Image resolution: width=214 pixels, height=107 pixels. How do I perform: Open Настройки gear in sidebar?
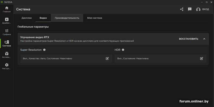(x=7, y=66)
